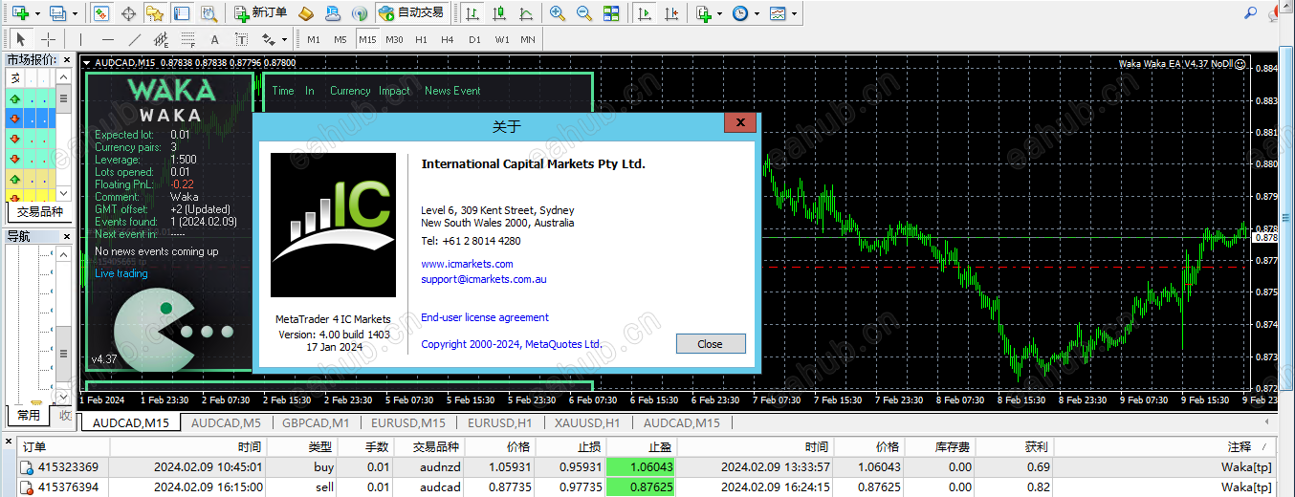Click the Copyright MetaQuotes Ltd. link
The width and height of the screenshot is (1295, 497).
(512, 344)
